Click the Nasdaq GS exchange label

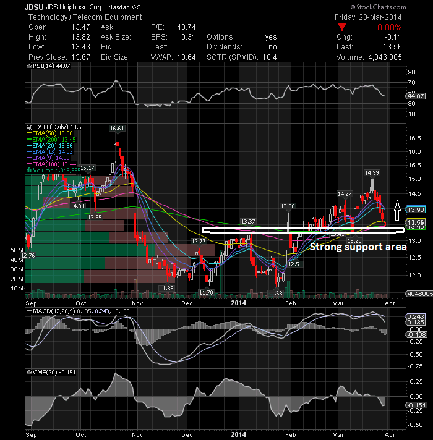point(124,7)
